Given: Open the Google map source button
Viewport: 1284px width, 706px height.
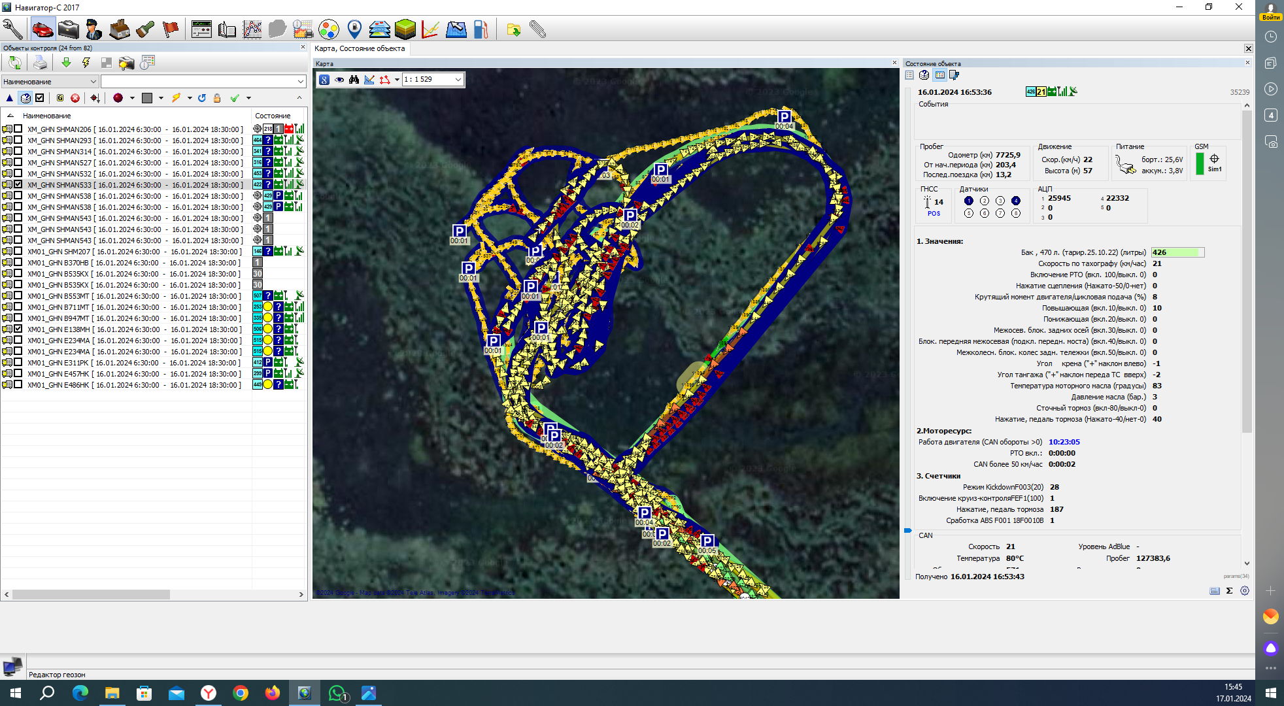Looking at the screenshot, I should click(324, 80).
